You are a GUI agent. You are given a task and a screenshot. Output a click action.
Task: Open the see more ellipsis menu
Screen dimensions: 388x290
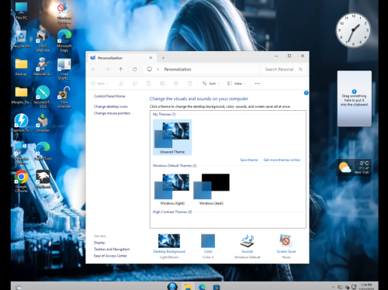[x=258, y=84]
